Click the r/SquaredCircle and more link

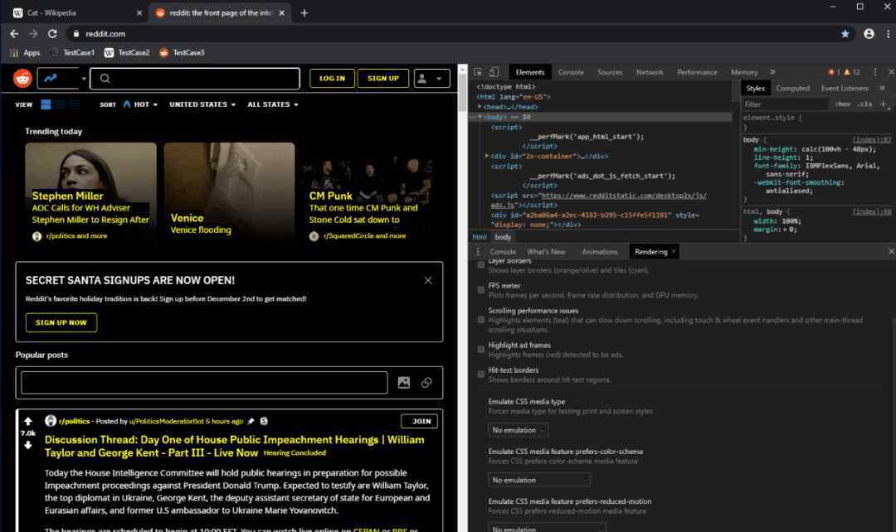[x=364, y=235]
